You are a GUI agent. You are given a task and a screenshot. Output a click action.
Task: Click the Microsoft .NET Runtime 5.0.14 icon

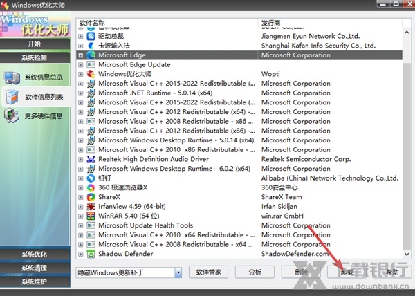coord(91,93)
